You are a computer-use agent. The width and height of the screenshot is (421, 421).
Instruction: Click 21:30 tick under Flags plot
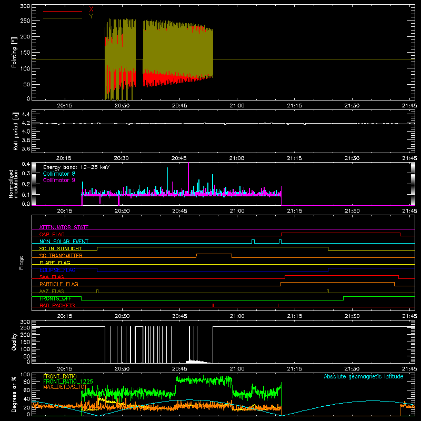(352, 316)
